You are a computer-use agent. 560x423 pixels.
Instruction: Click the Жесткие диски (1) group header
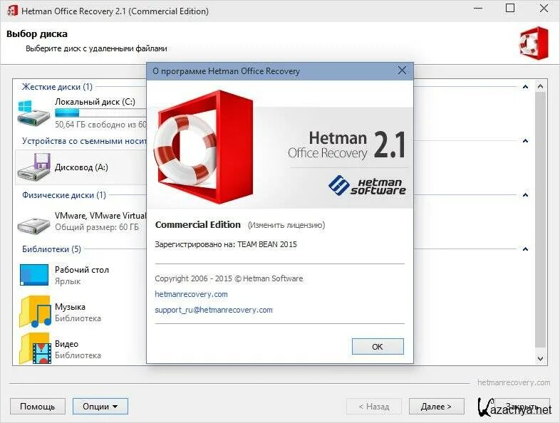click(57, 87)
